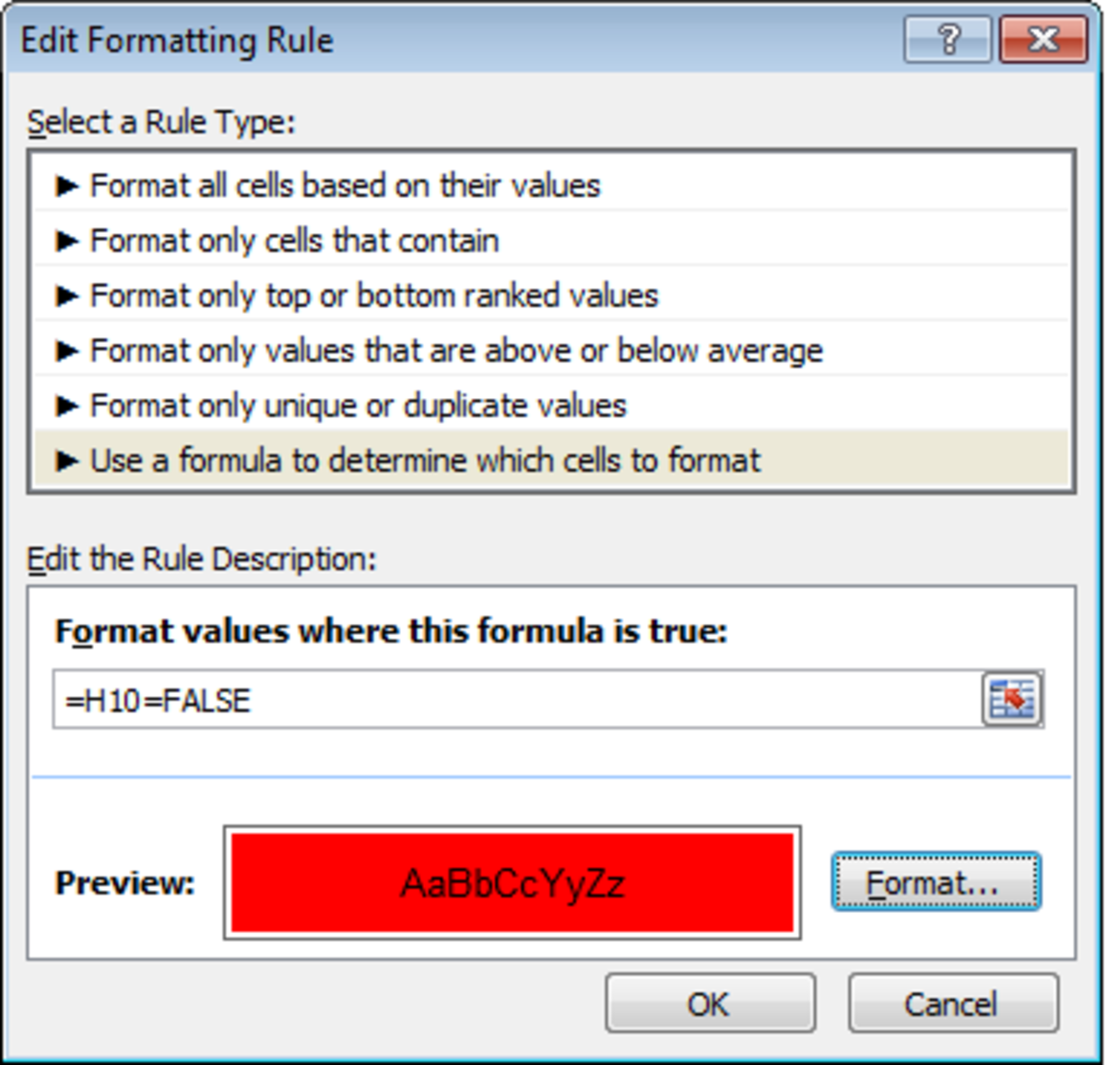1106x1065 pixels.
Task: Click 'Format values where this formula is true:' label
Action: click(x=392, y=632)
